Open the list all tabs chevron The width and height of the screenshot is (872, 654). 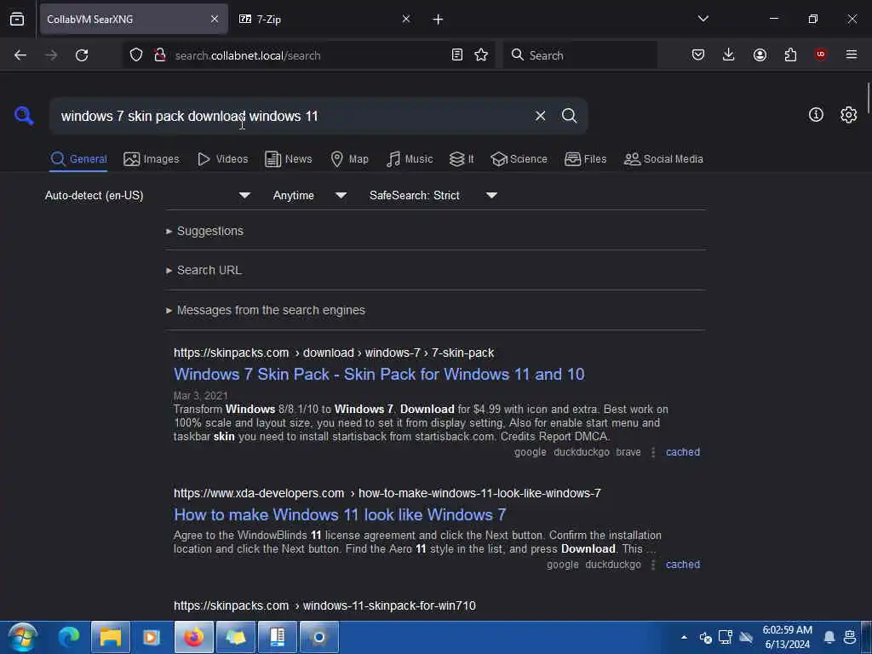(x=703, y=19)
